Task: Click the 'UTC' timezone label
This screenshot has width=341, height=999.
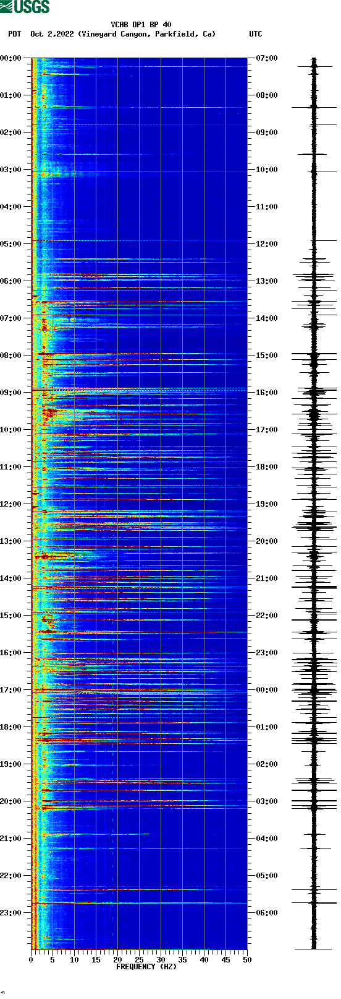Action: pyautogui.click(x=256, y=34)
